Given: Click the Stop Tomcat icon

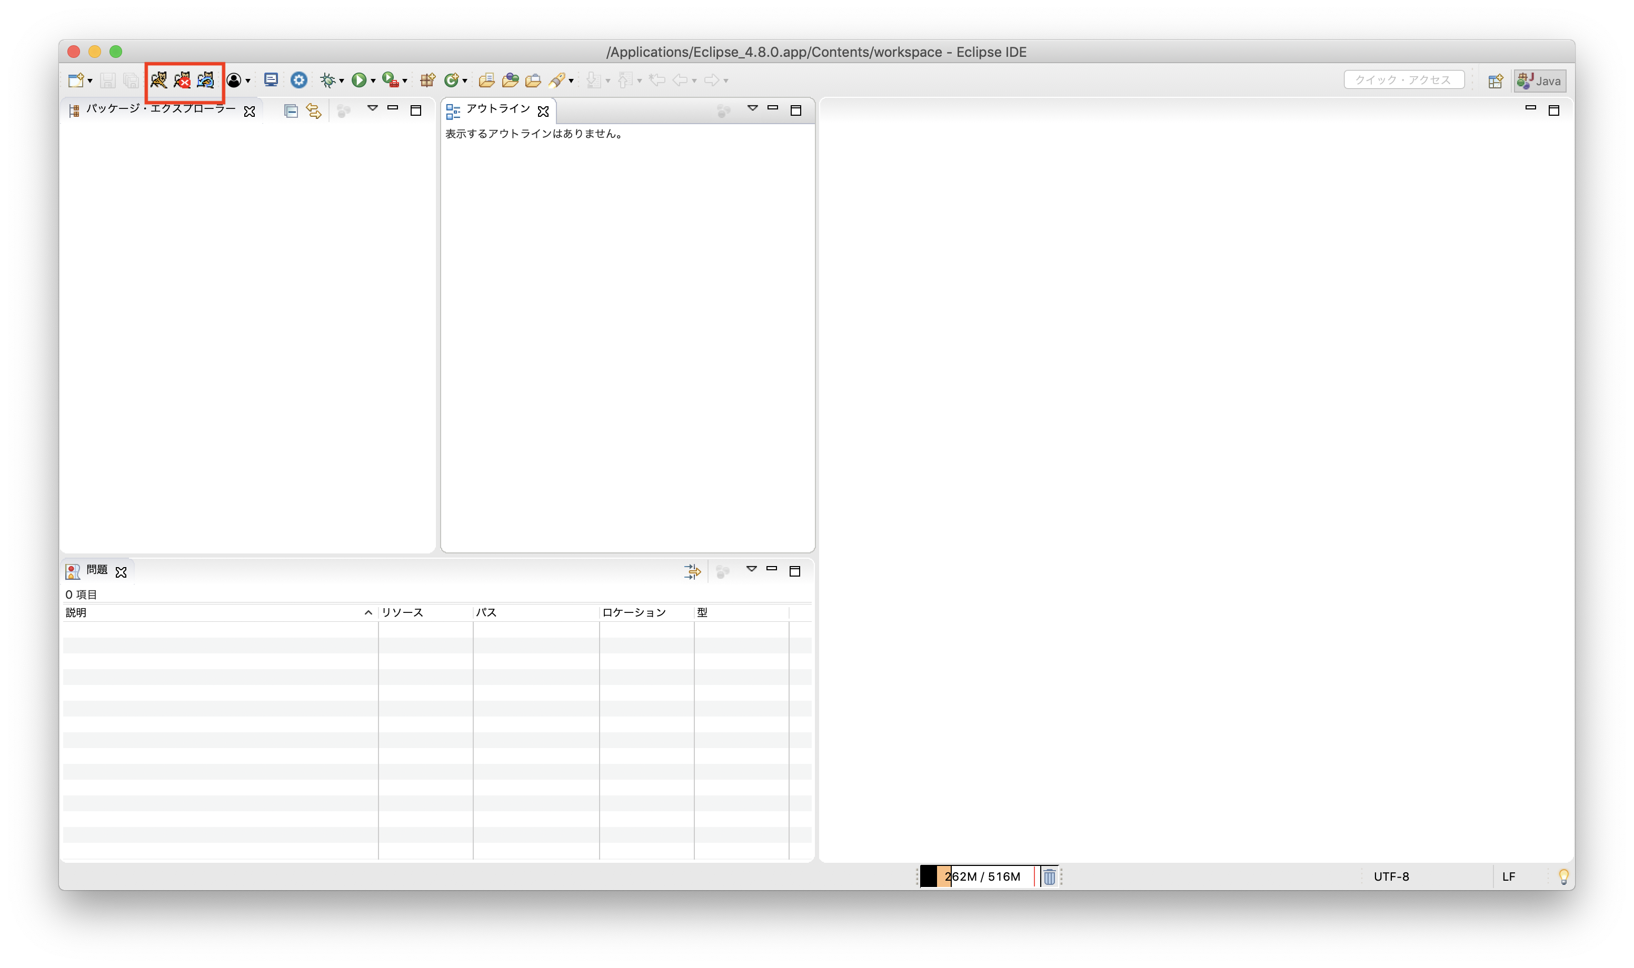Looking at the screenshot, I should coord(182,79).
